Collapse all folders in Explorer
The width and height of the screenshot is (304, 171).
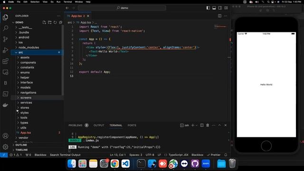click(60, 22)
